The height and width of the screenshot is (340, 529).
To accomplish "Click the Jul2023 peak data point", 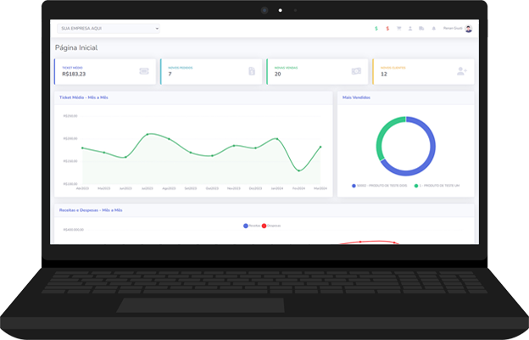I will pyautogui.click(x=148, y=134).
